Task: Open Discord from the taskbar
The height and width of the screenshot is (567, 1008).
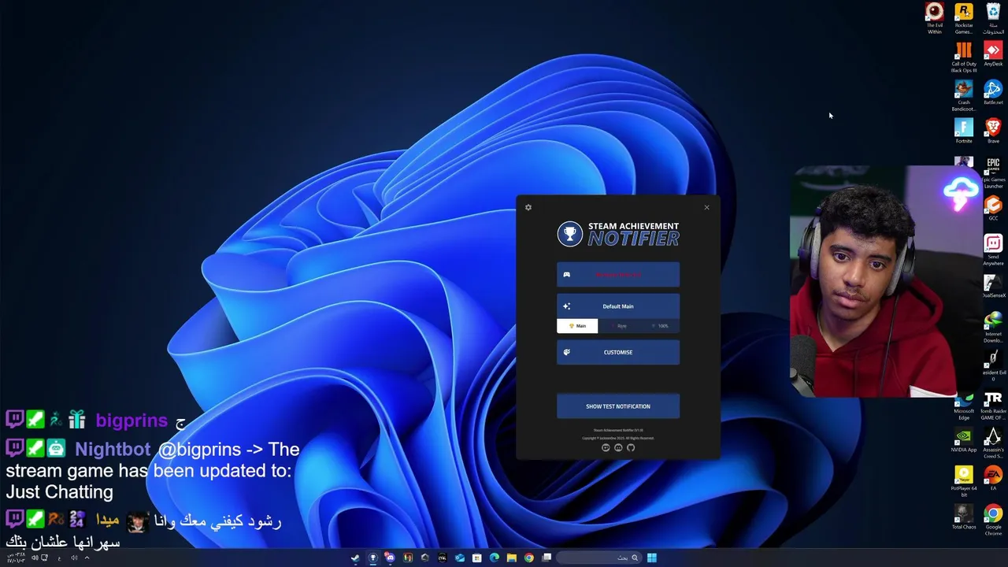Action: (391, 558)
